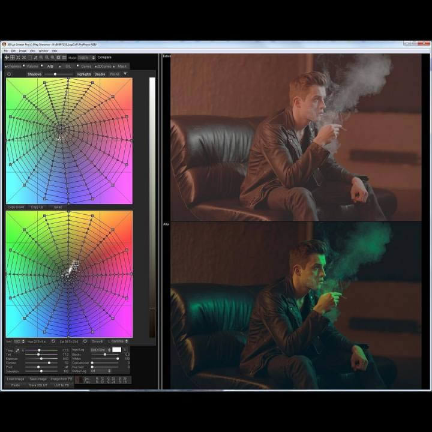This screenshot has height=432, width=432.
Task: Click the zoom in magnifier icon
Action: [x=53, y=58]
